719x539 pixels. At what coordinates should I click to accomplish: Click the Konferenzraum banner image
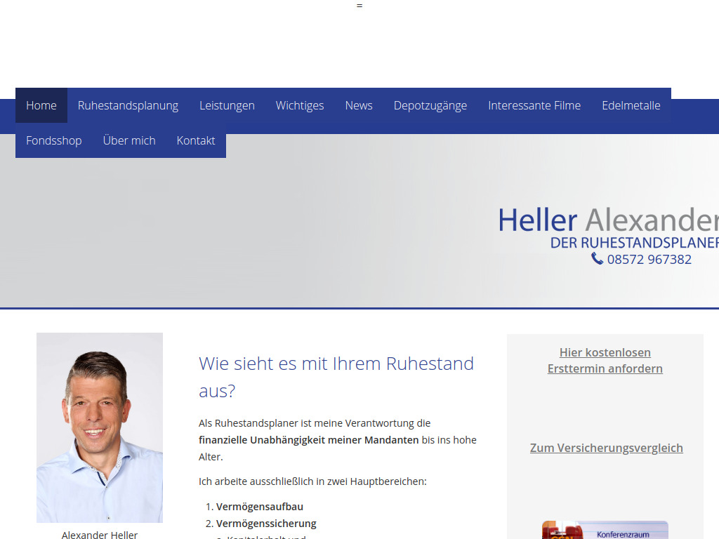(x=604, y=530)
